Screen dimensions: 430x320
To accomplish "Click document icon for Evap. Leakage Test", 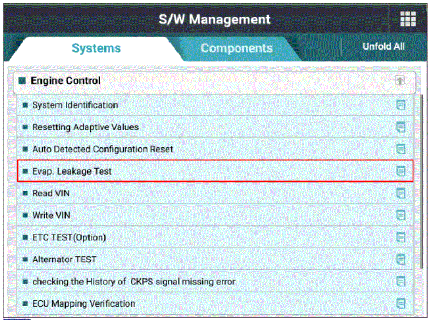I will coord(401,171).
